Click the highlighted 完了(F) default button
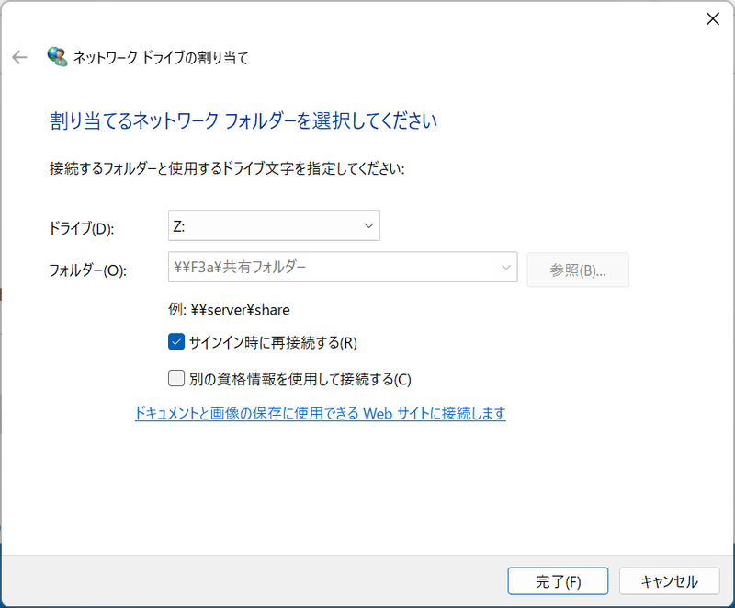This screenshot has width=735, height=608. (x=558, y=580)
